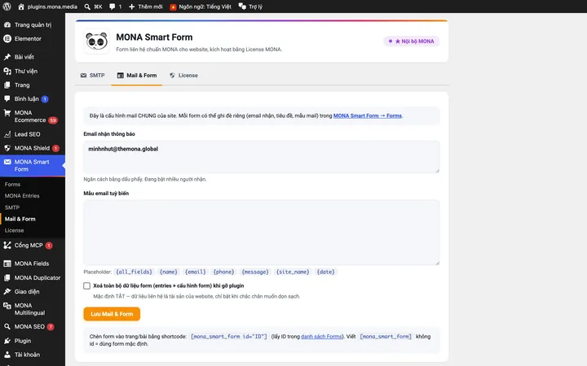Click Email nhận thông báo text field
The width and height of the screenshot is (587, 366).
tap(262, 156)
